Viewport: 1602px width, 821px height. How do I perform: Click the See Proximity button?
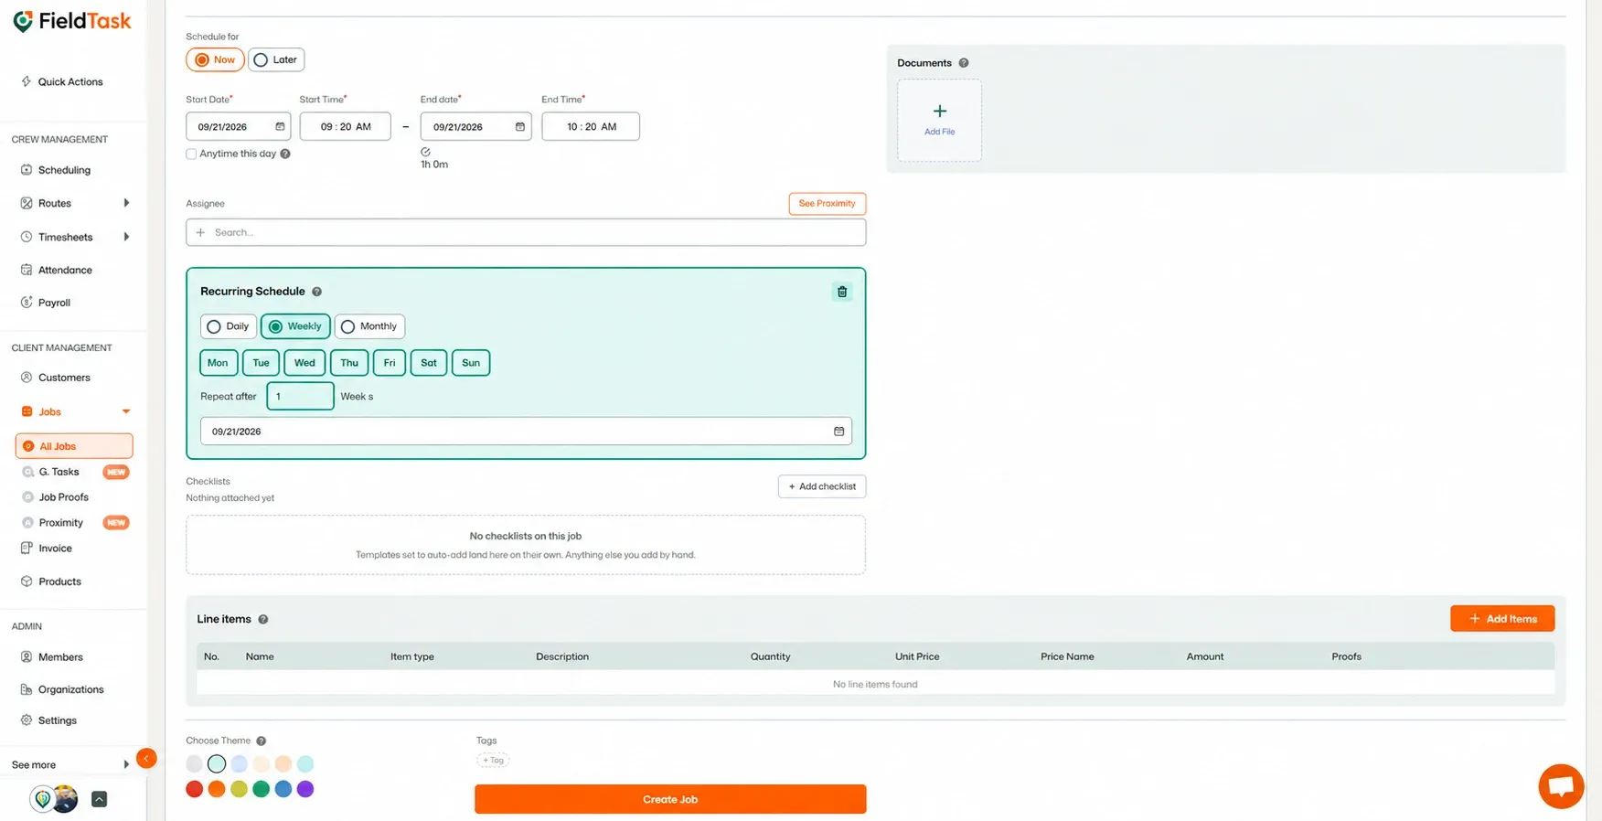click(x=827, y=203)
